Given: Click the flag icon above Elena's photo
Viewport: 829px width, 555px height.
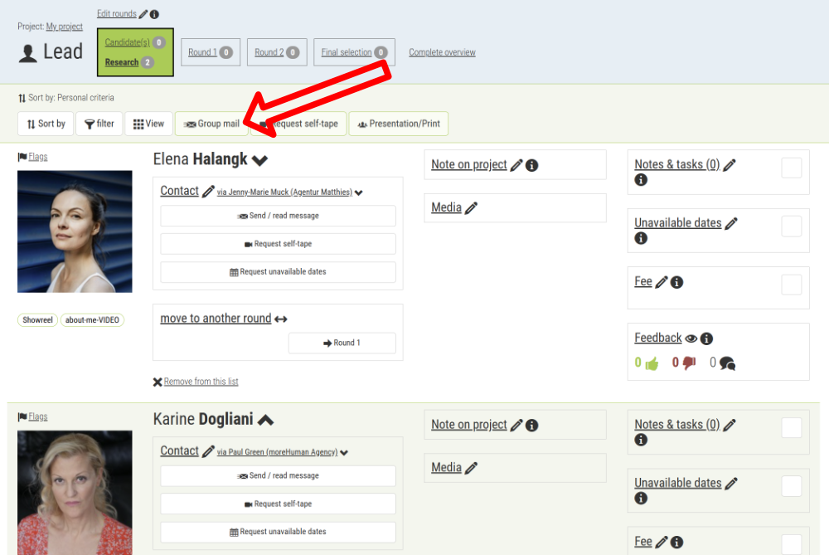Looking at the screenshot, I should click(22, 157).
